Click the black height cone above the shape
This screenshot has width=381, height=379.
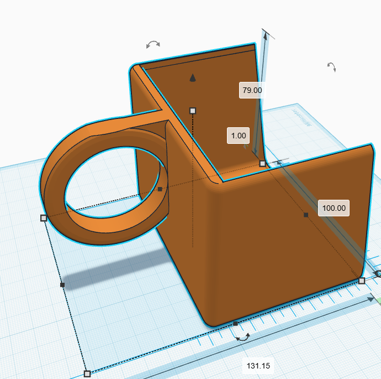193,78
